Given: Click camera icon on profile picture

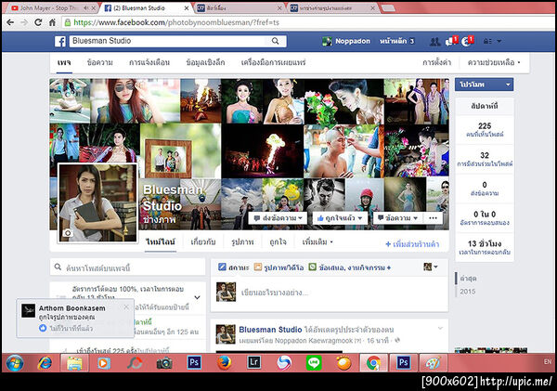Looking at the screenshot, I should [x=68, y=233].
